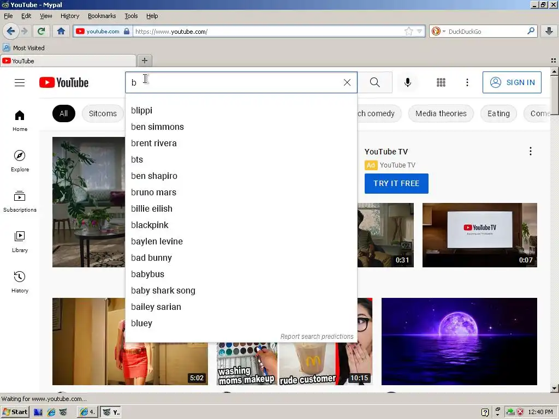559x419 pixels.
Task: Choose the 'blippi' search suggestion
Action: [x=241, y=110]
